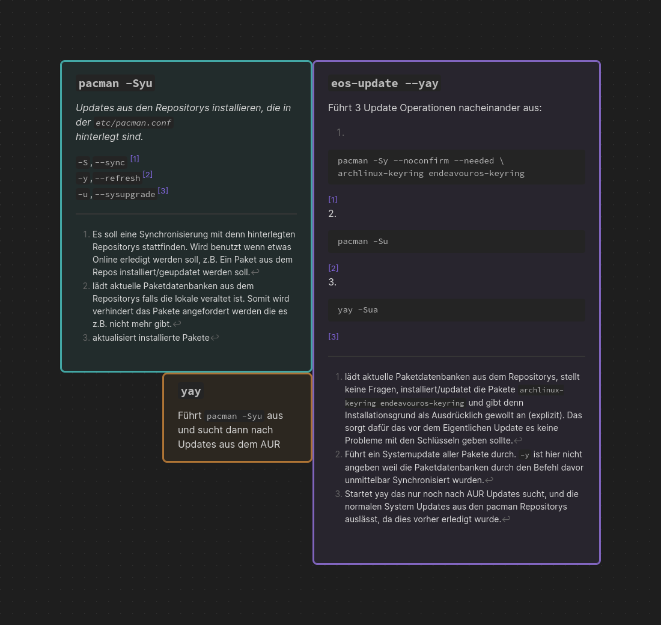Click the "-u" flag code

click(x=83, y=195)
